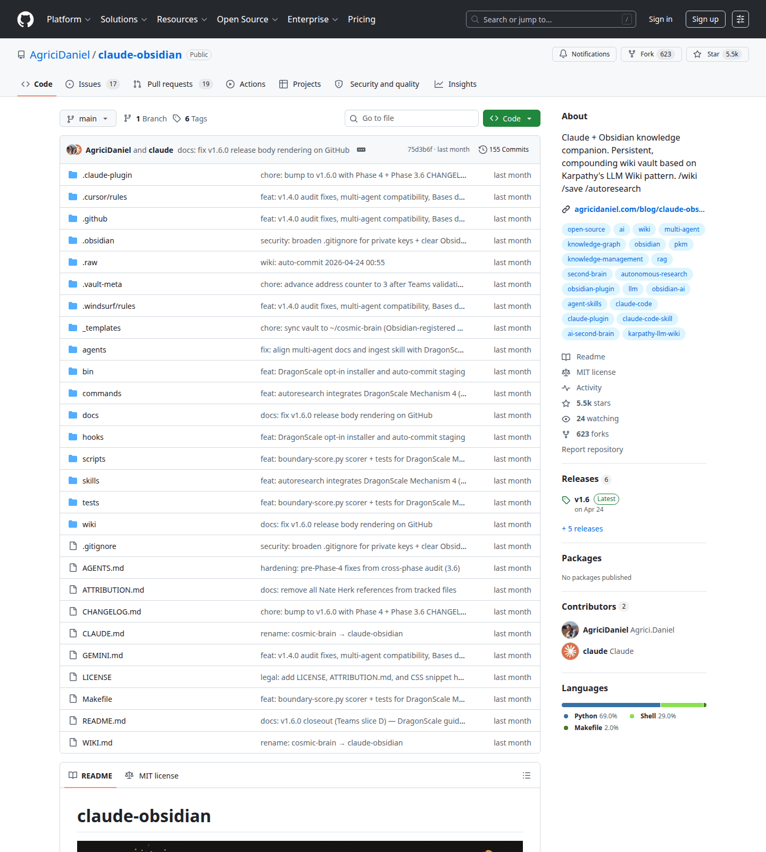The height and width of the screenshot is (852, 766).
Task: Click the Sign up button
Action: click(705, 19)
